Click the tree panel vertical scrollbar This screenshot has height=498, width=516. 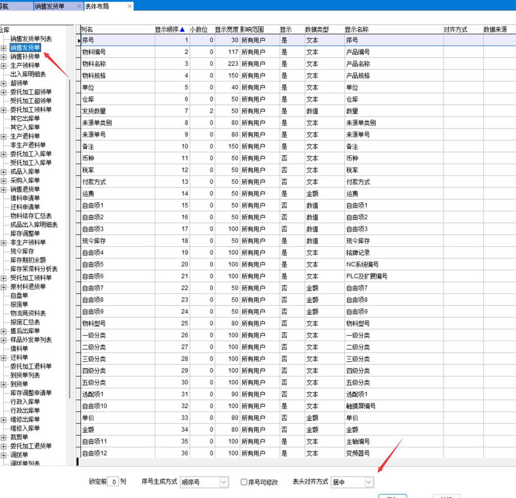70,206
